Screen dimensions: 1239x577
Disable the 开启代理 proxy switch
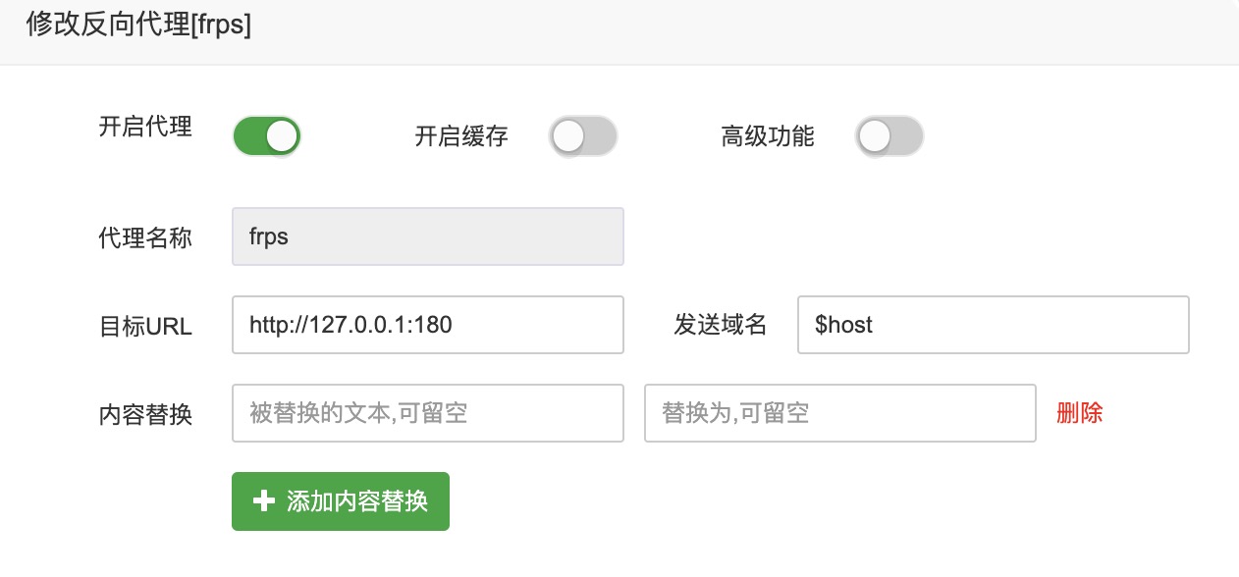tap(266, 136)
